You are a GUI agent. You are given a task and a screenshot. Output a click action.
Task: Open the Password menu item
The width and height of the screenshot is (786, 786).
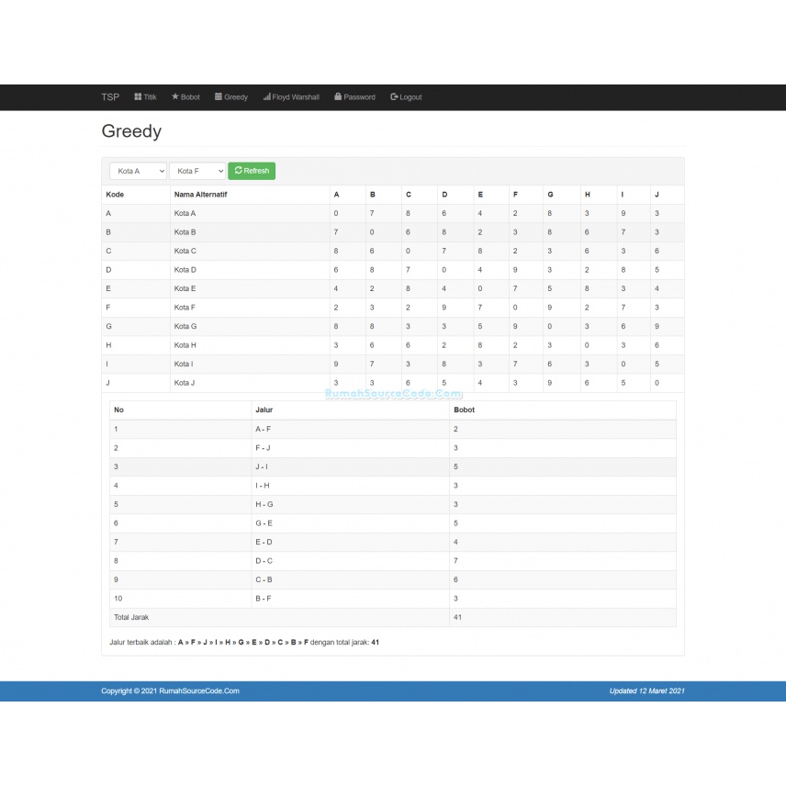[x=355, y=97]
